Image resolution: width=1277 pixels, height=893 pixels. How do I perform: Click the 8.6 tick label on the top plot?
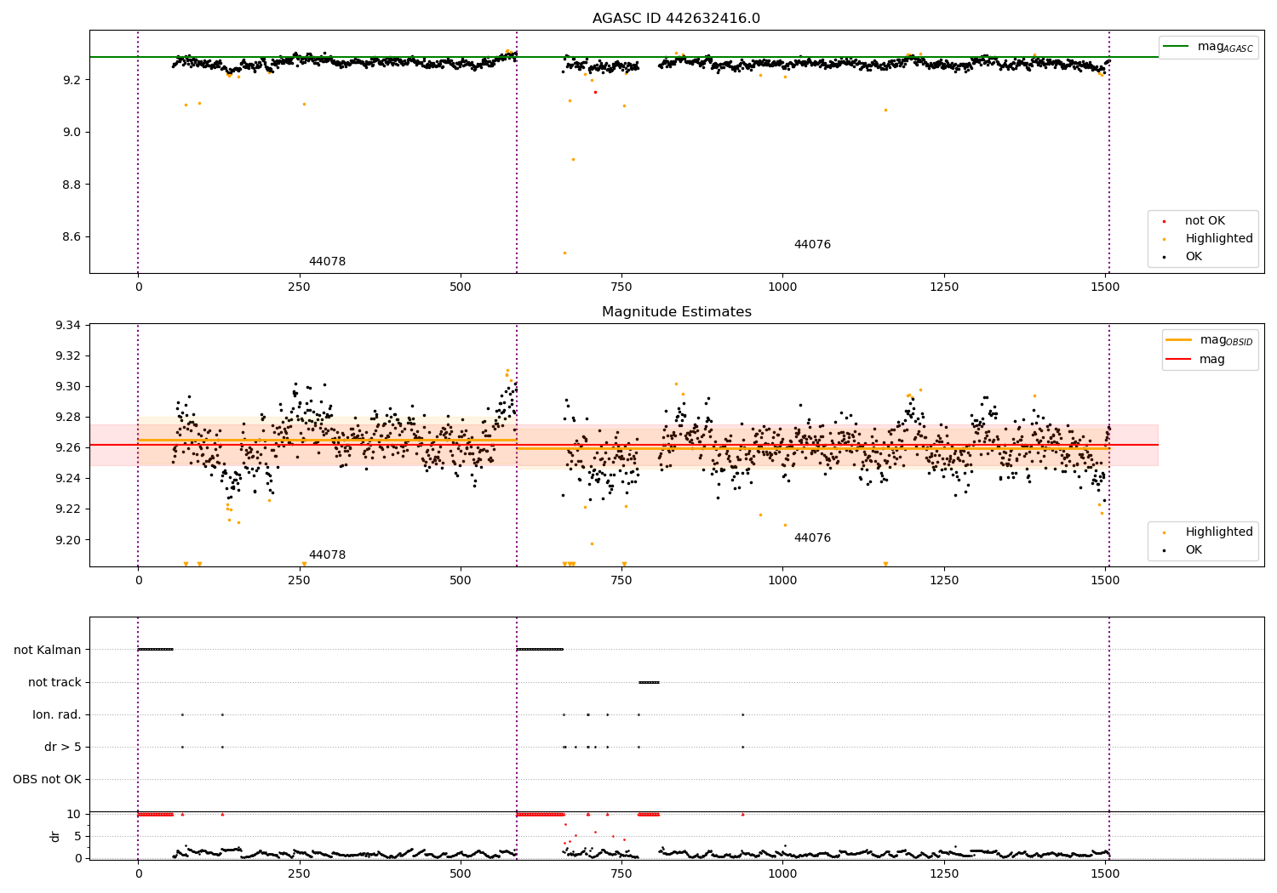[71, 237]
